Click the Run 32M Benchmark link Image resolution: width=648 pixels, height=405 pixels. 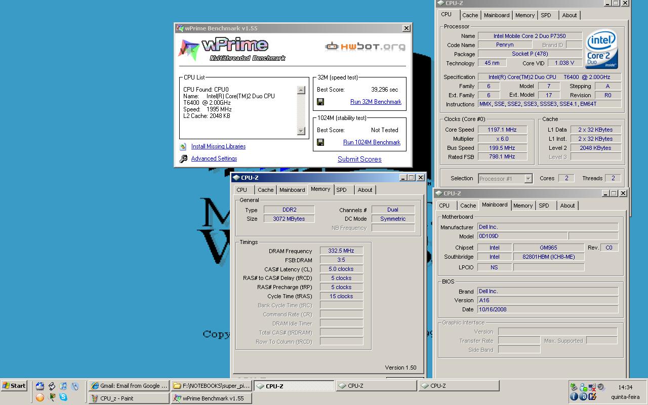click(376, 102)
